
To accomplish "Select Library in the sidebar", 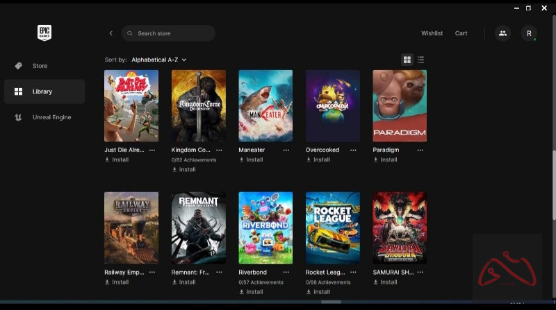I will (x=42, y=92).
